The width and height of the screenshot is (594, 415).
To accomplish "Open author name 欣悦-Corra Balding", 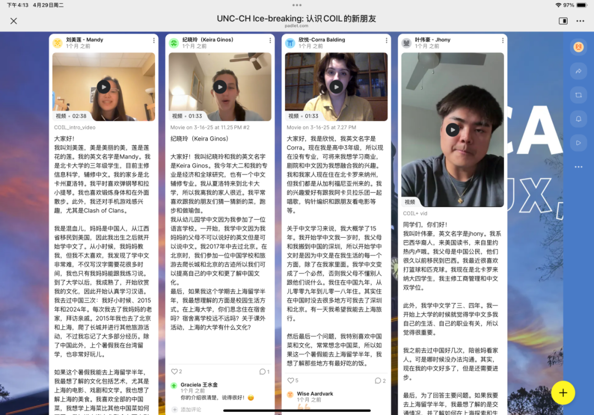I will (322, 40).
